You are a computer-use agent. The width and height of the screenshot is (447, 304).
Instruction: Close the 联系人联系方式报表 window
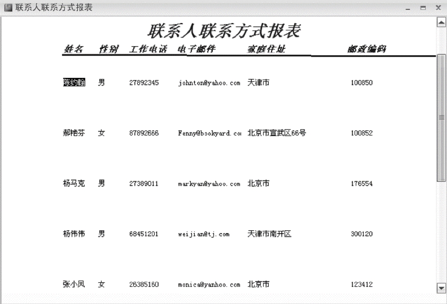[438, 8]
